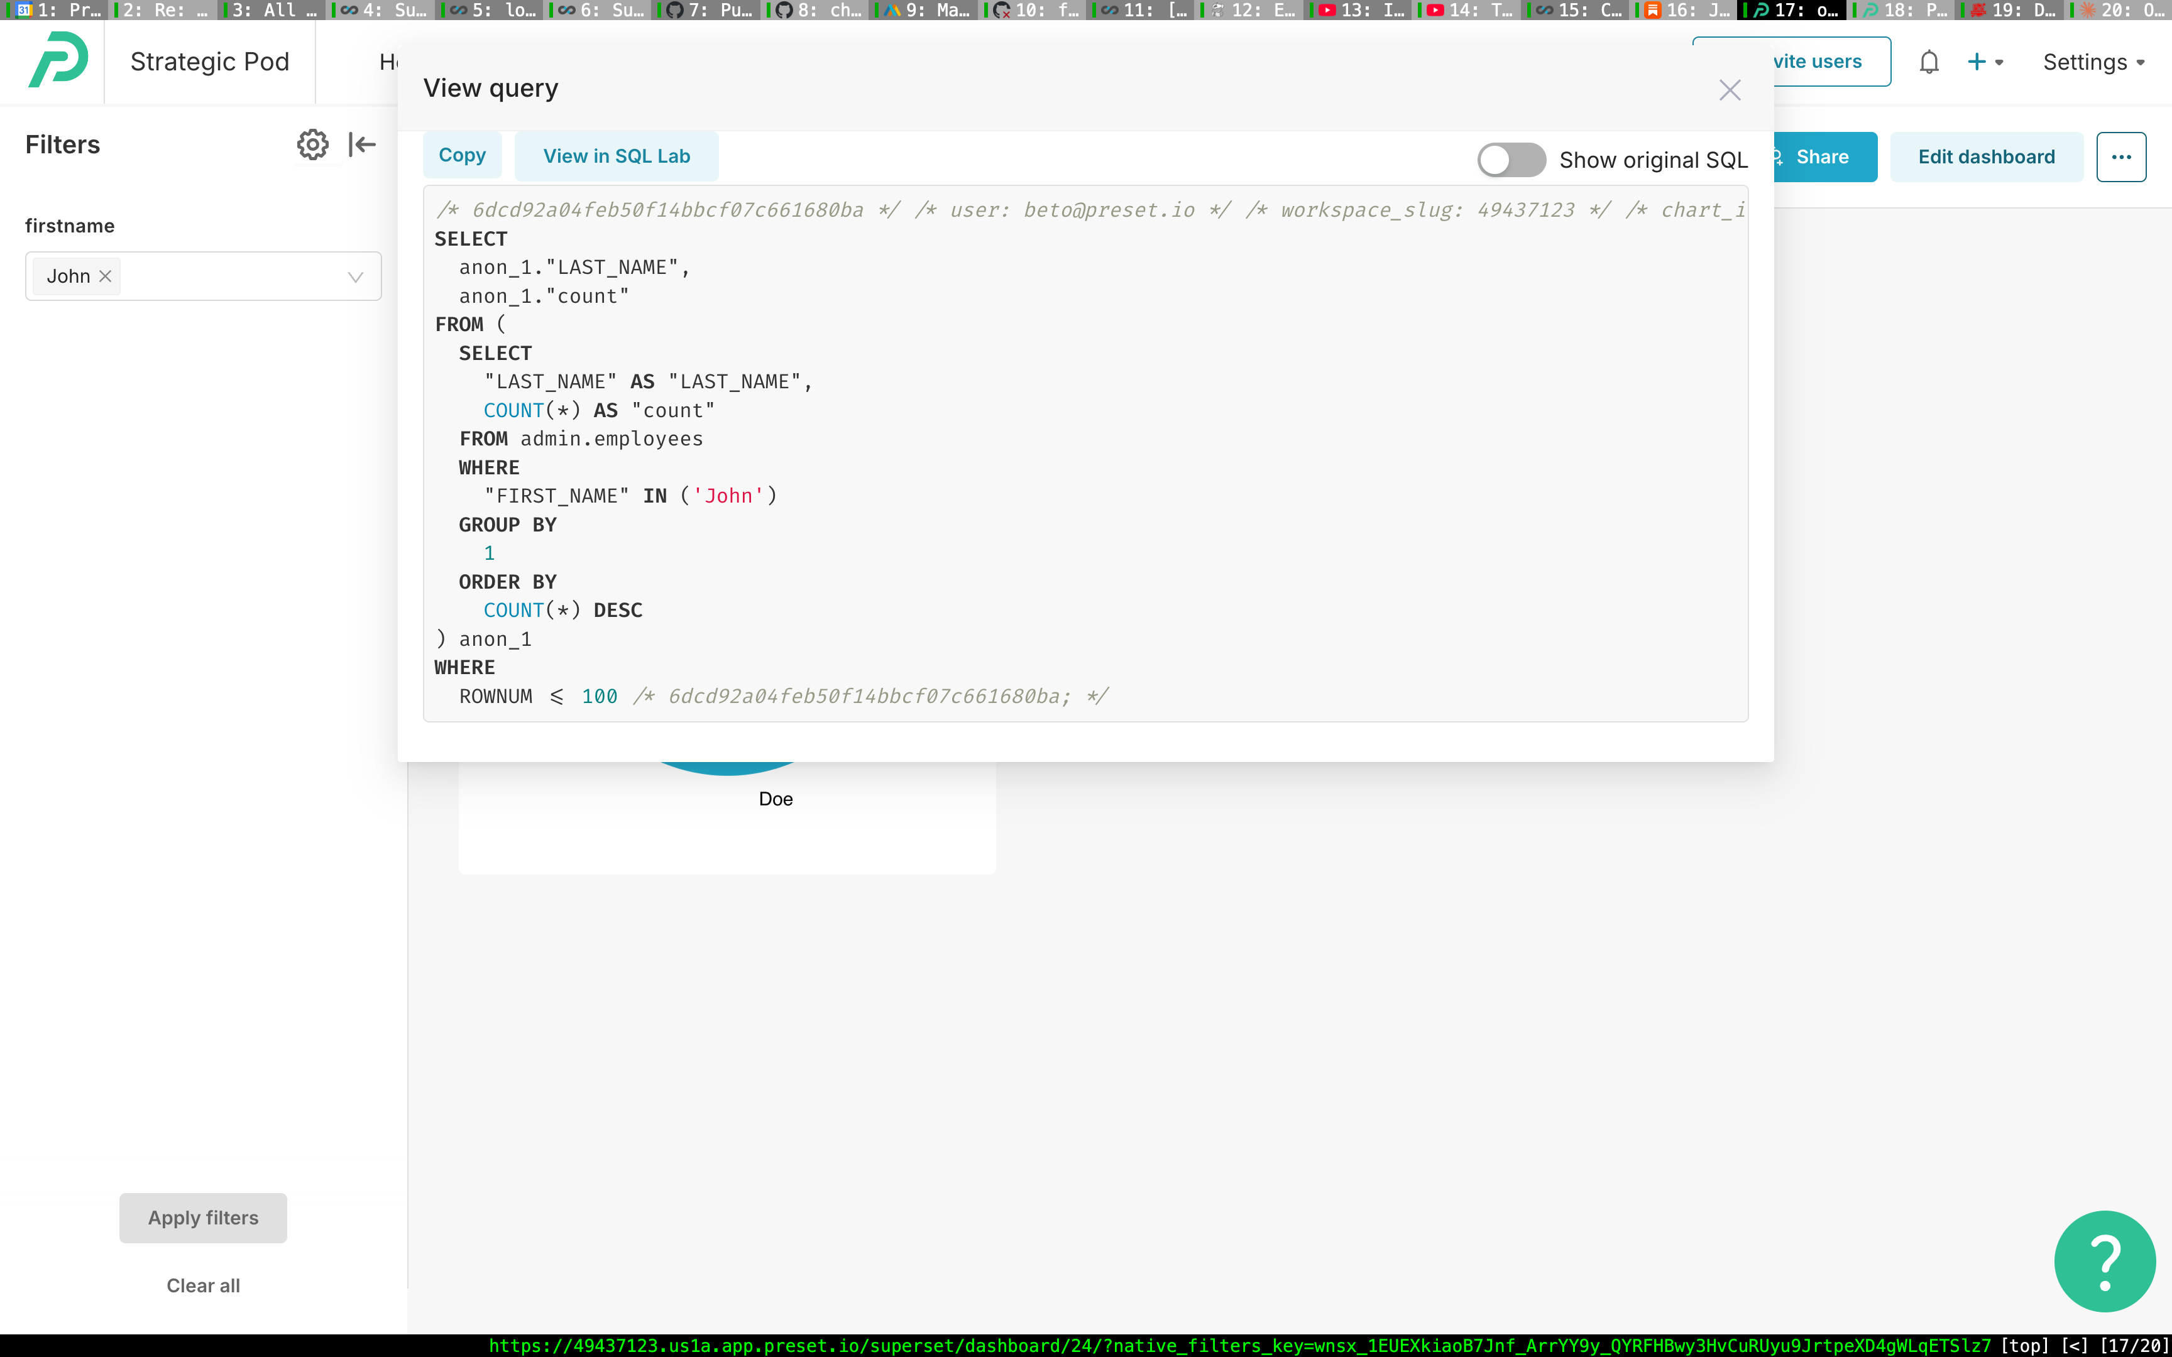The image size is (2172, 1357).
Task: Close the View query dialog
Action: click(1730, 90)
